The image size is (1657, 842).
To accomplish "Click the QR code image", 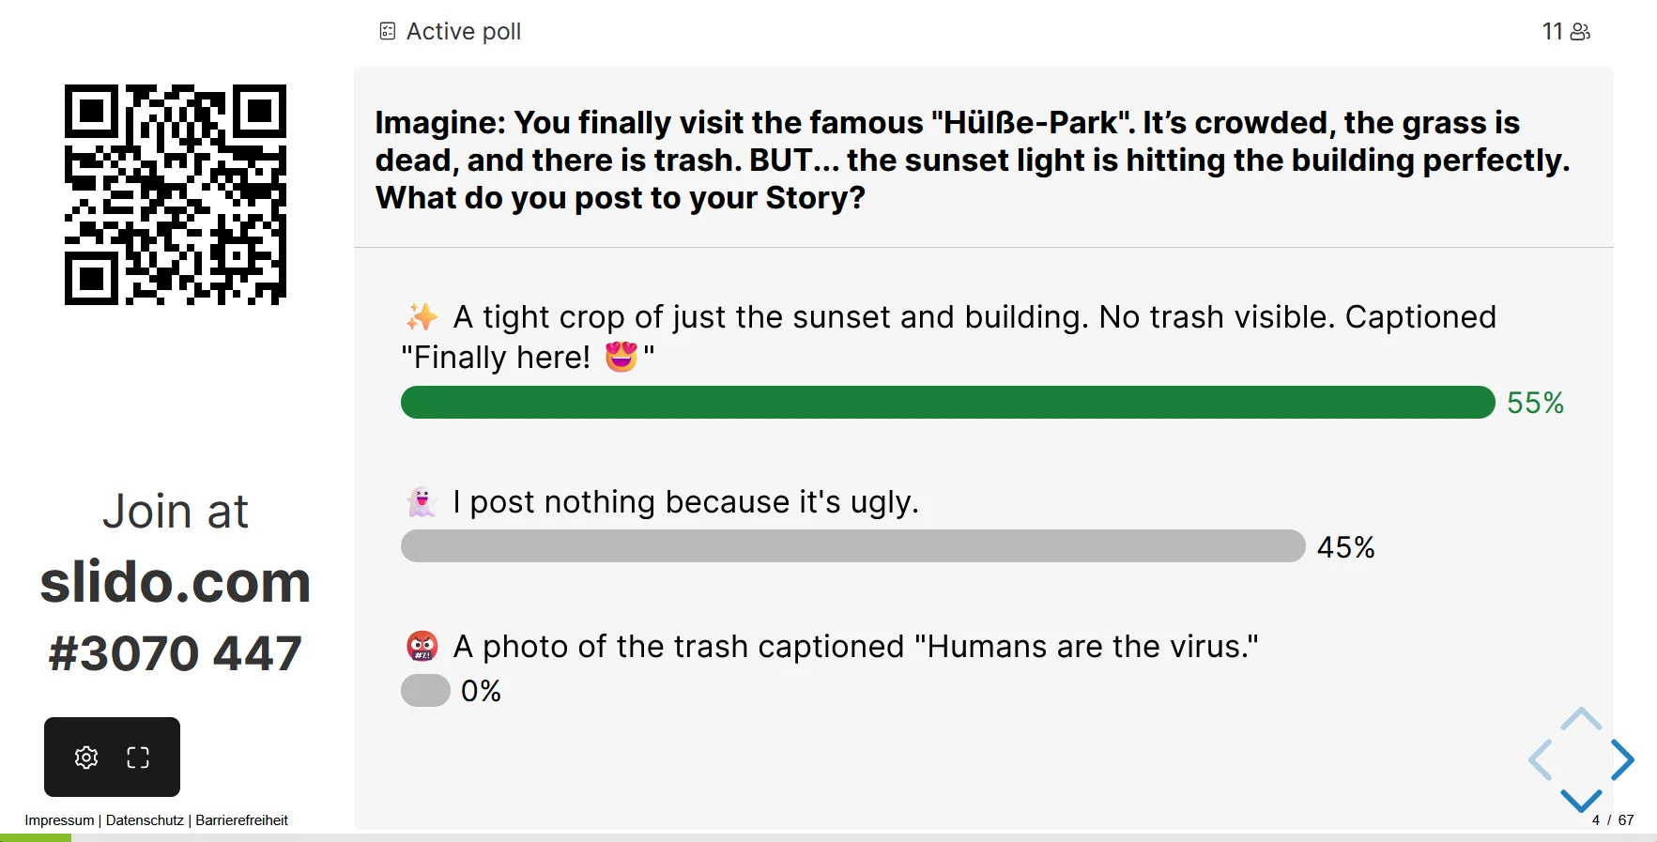I will coord(176,194).
